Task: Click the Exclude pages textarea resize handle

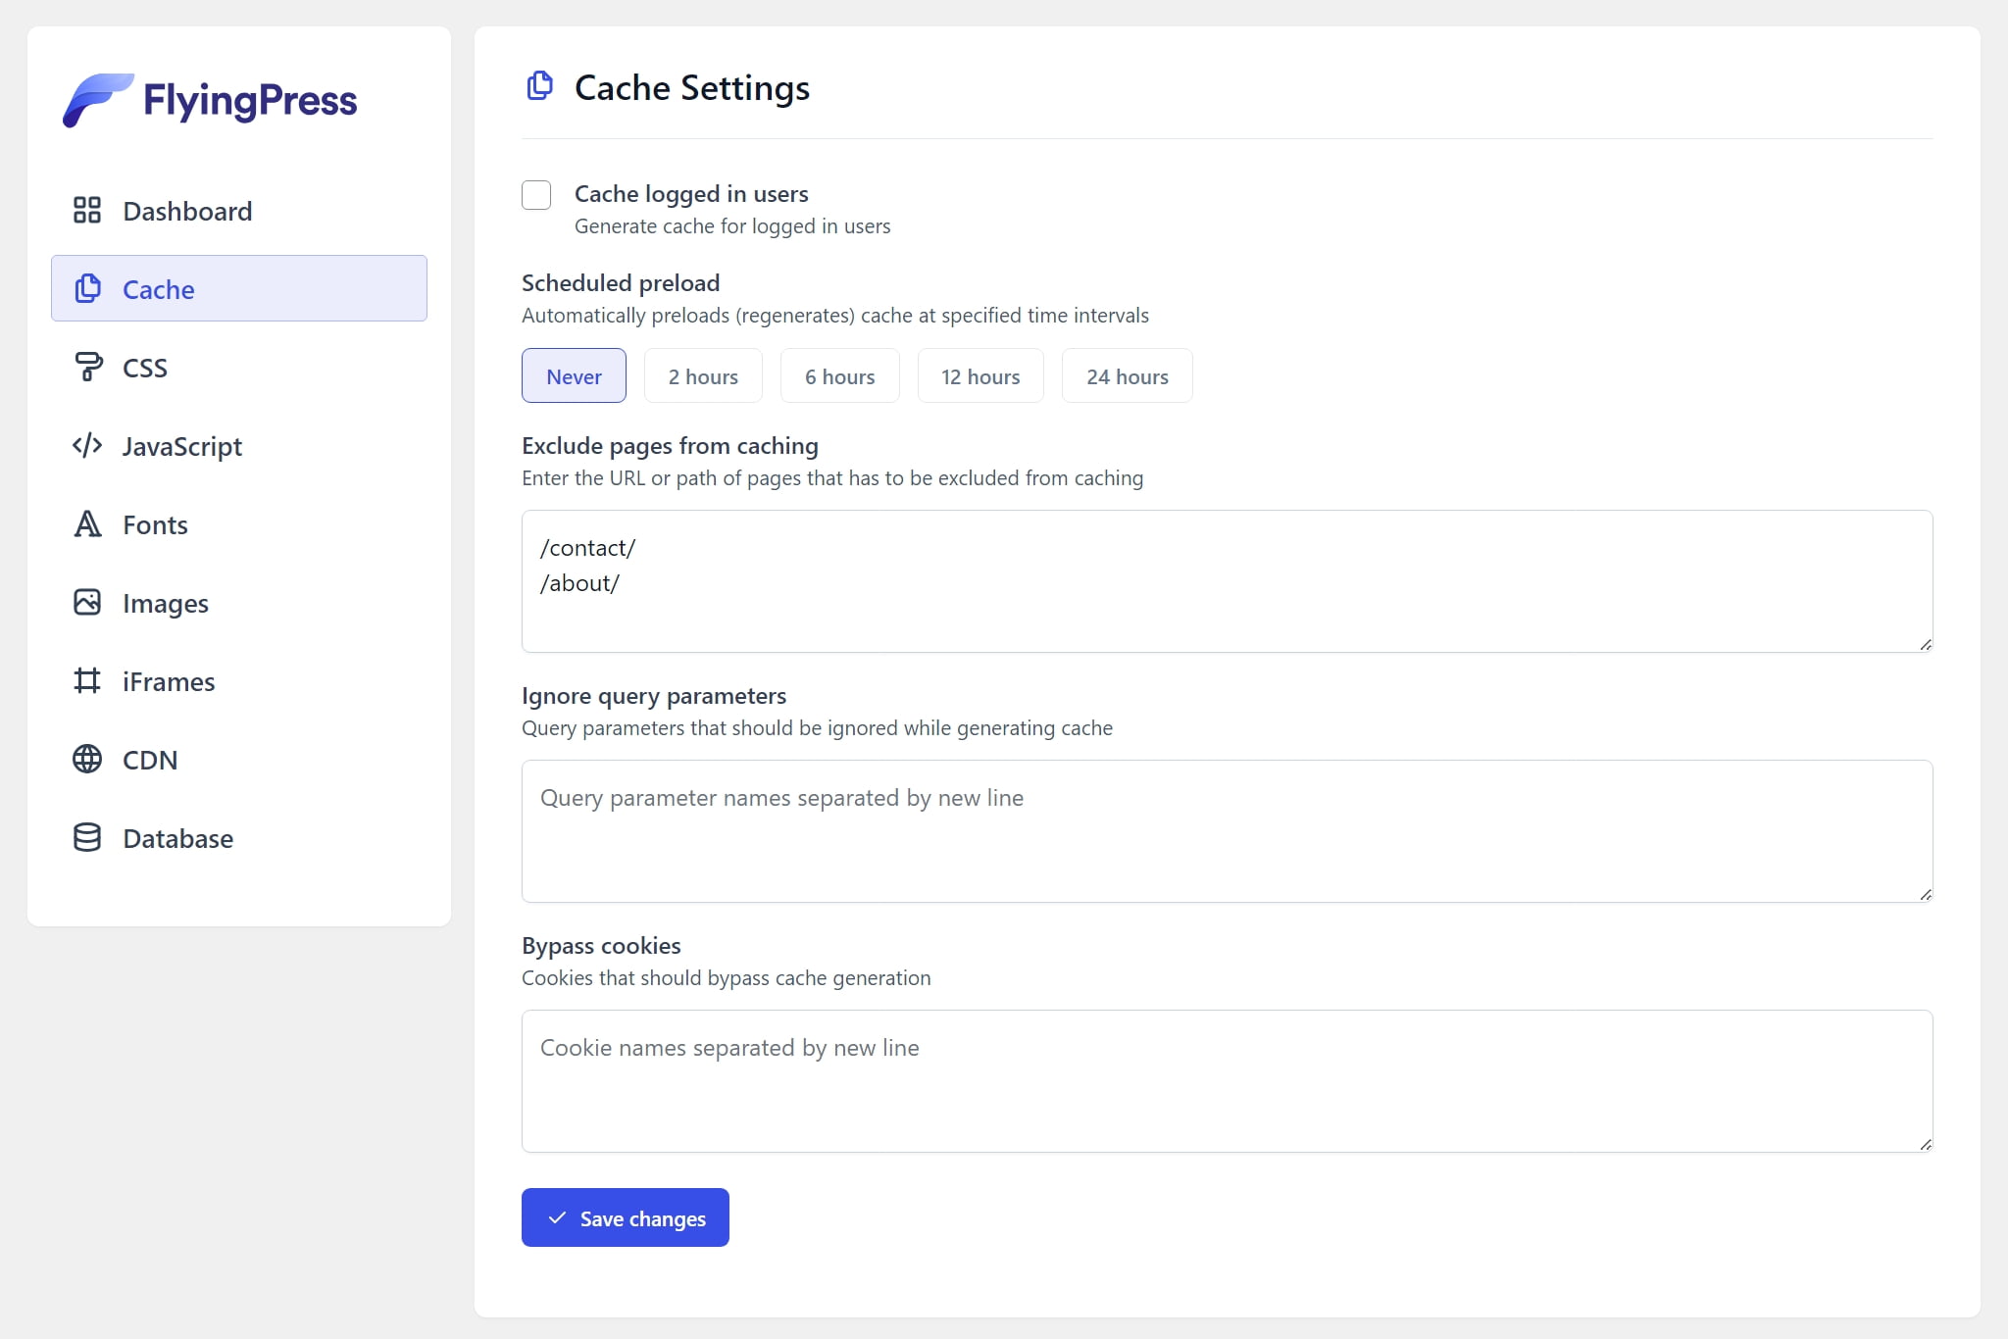Action: (1926, 645)
